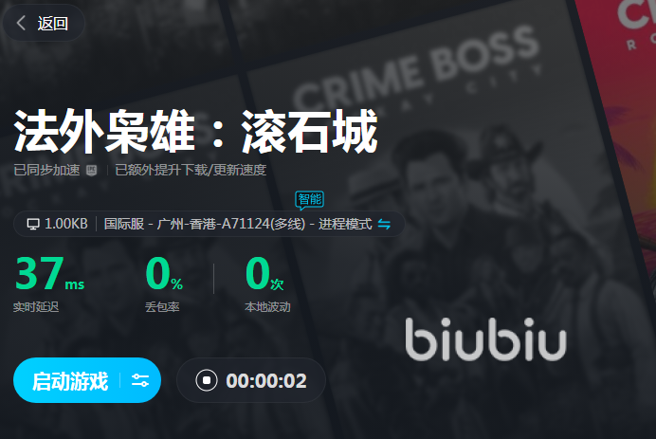
Task: Click the 1.00KB traffic readout
Action: click(x=66, y=224)
